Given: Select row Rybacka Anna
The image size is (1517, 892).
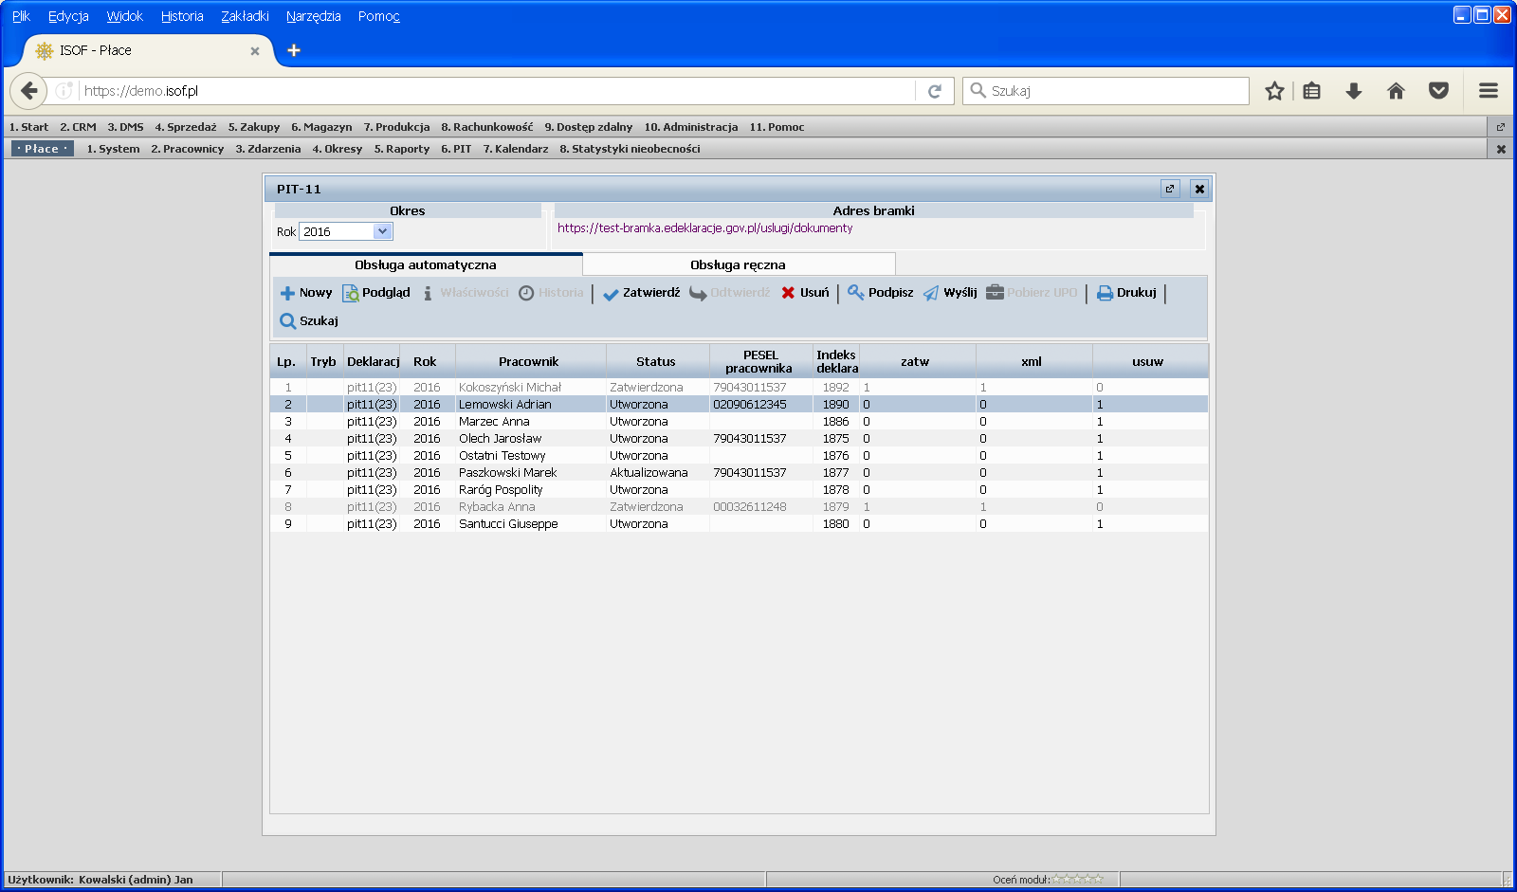Looking at the screenshot, I should tap(740, 507).
